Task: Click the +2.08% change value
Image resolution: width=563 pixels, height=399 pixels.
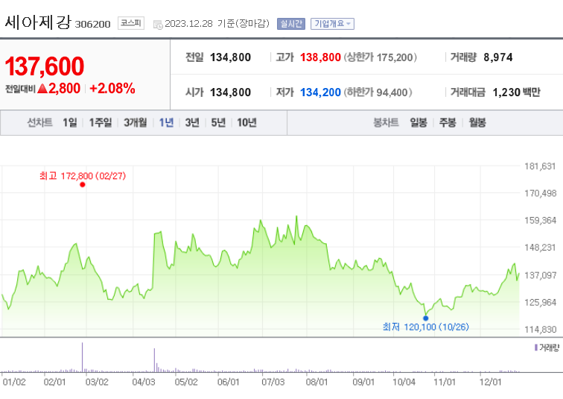Action: pyautogui.click(x=112, y=89)
